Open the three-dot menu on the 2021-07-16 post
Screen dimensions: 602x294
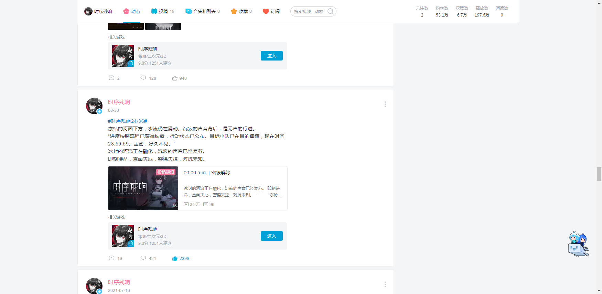(385, 284)
